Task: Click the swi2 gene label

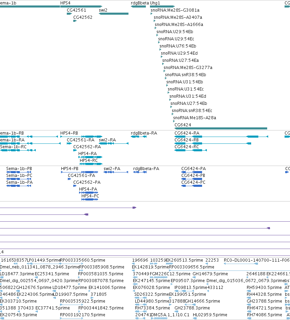Action: (103, 10)
